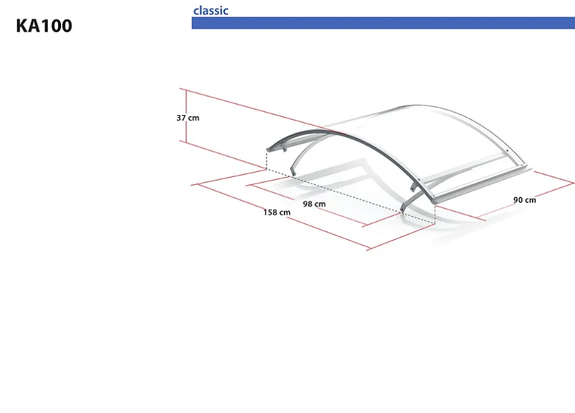The height and width of the screenshot is (413, 575).
Task: Click the wall mount at arch's left end
Action: 269,147
